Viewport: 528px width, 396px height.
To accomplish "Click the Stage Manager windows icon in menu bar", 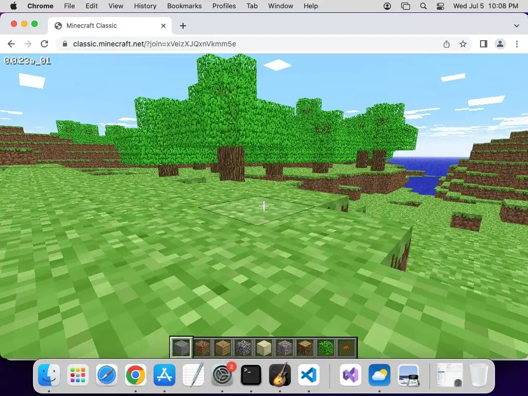I will click(405, 6).
